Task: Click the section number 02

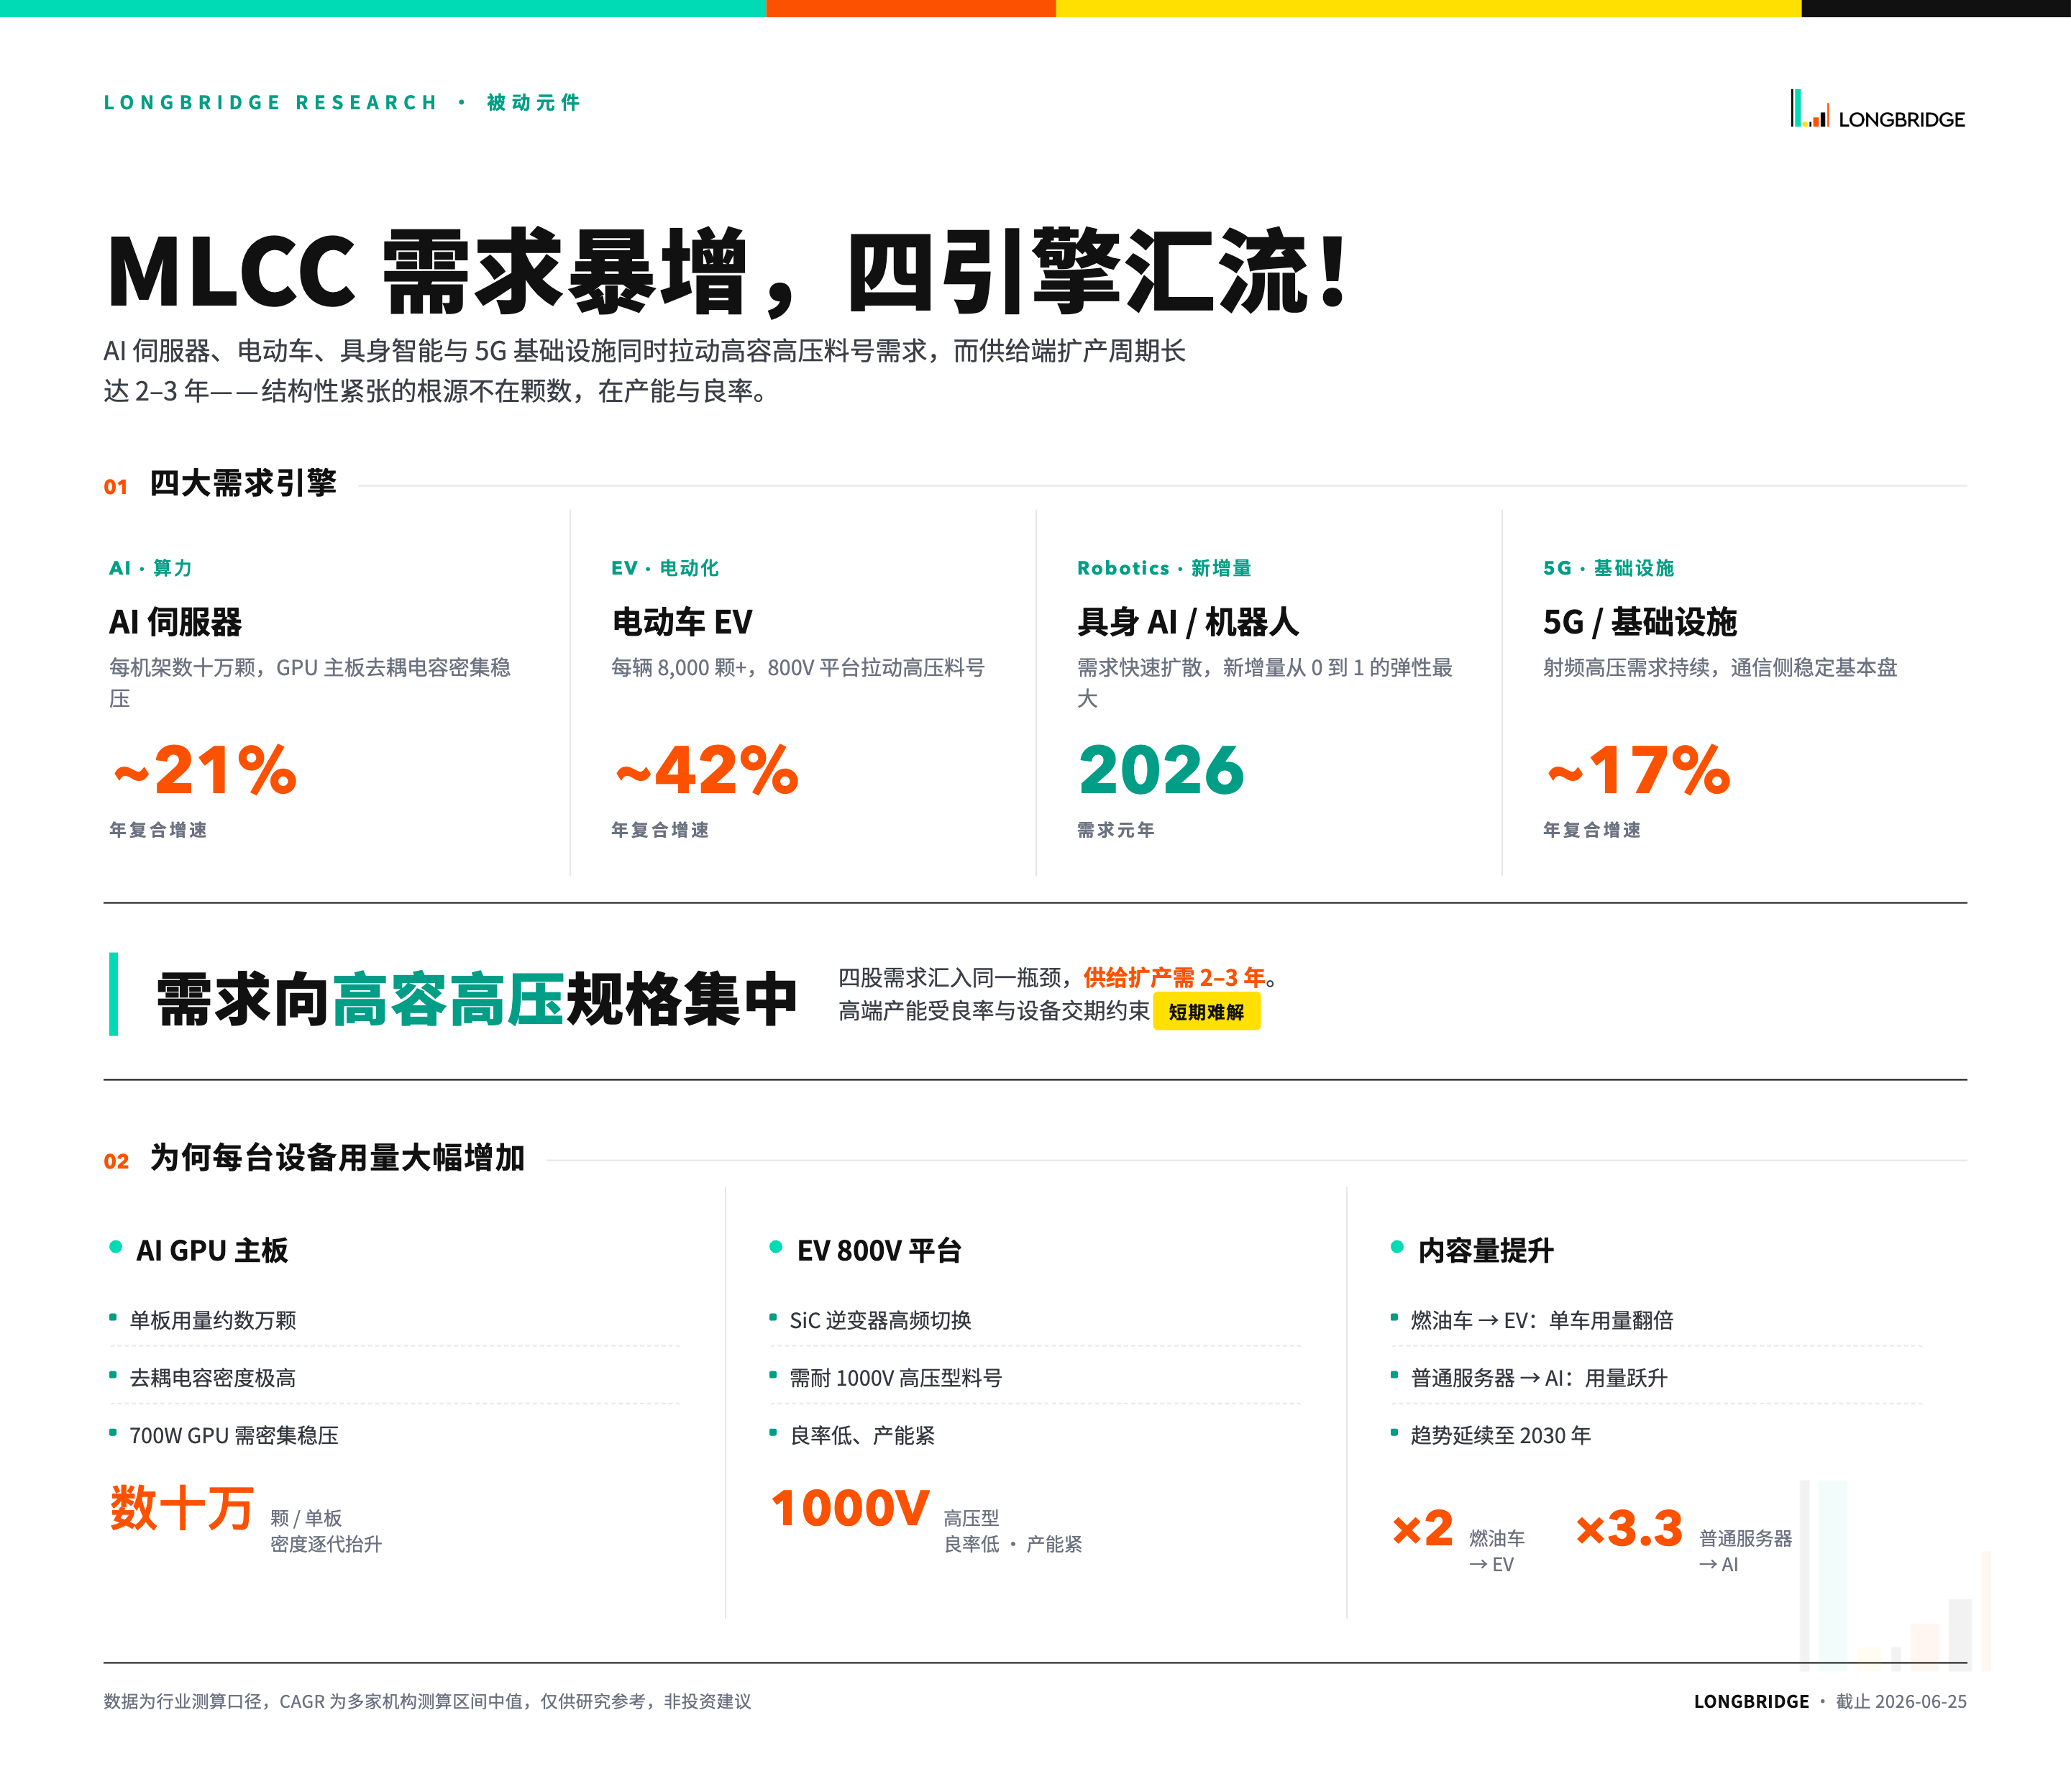Action: (116, 1161)
